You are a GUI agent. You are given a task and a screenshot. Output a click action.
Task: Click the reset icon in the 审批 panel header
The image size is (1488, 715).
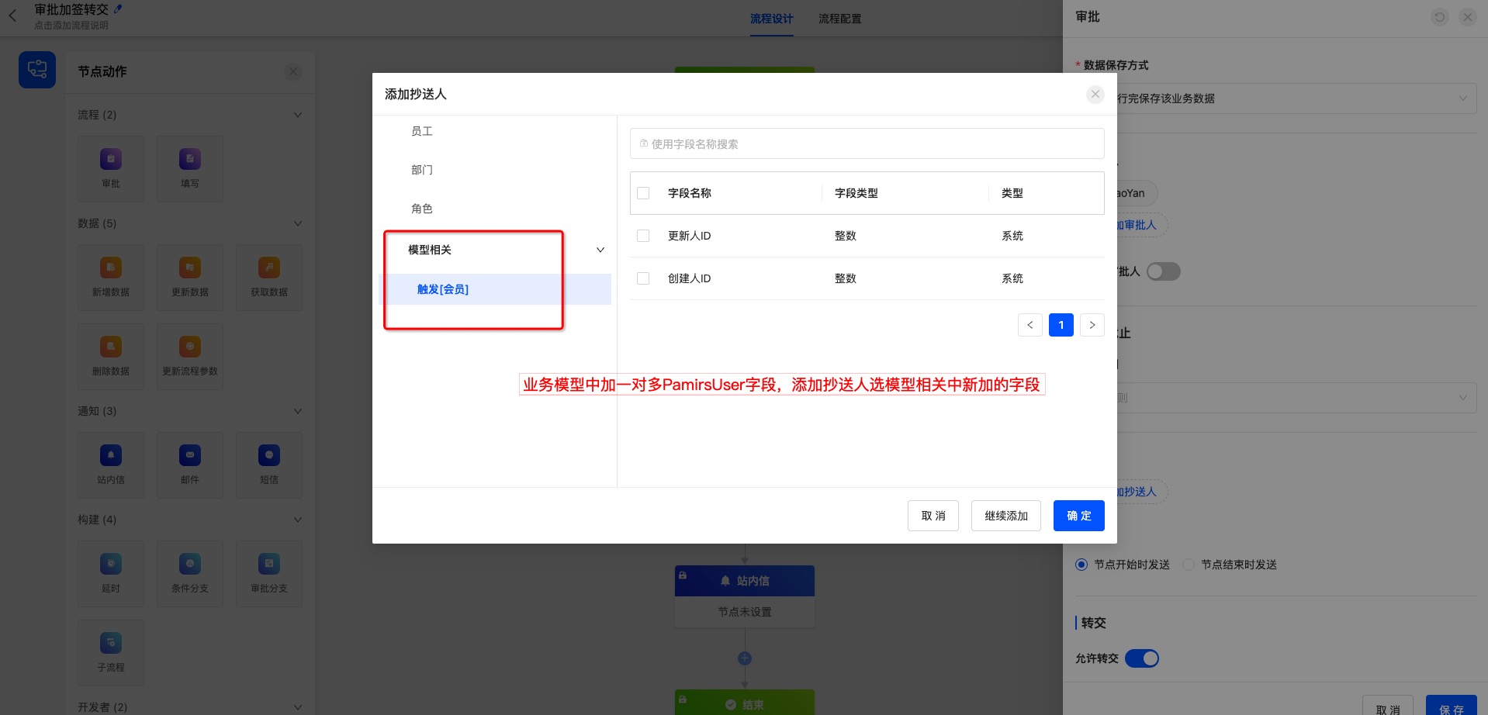pos(1440,17)
